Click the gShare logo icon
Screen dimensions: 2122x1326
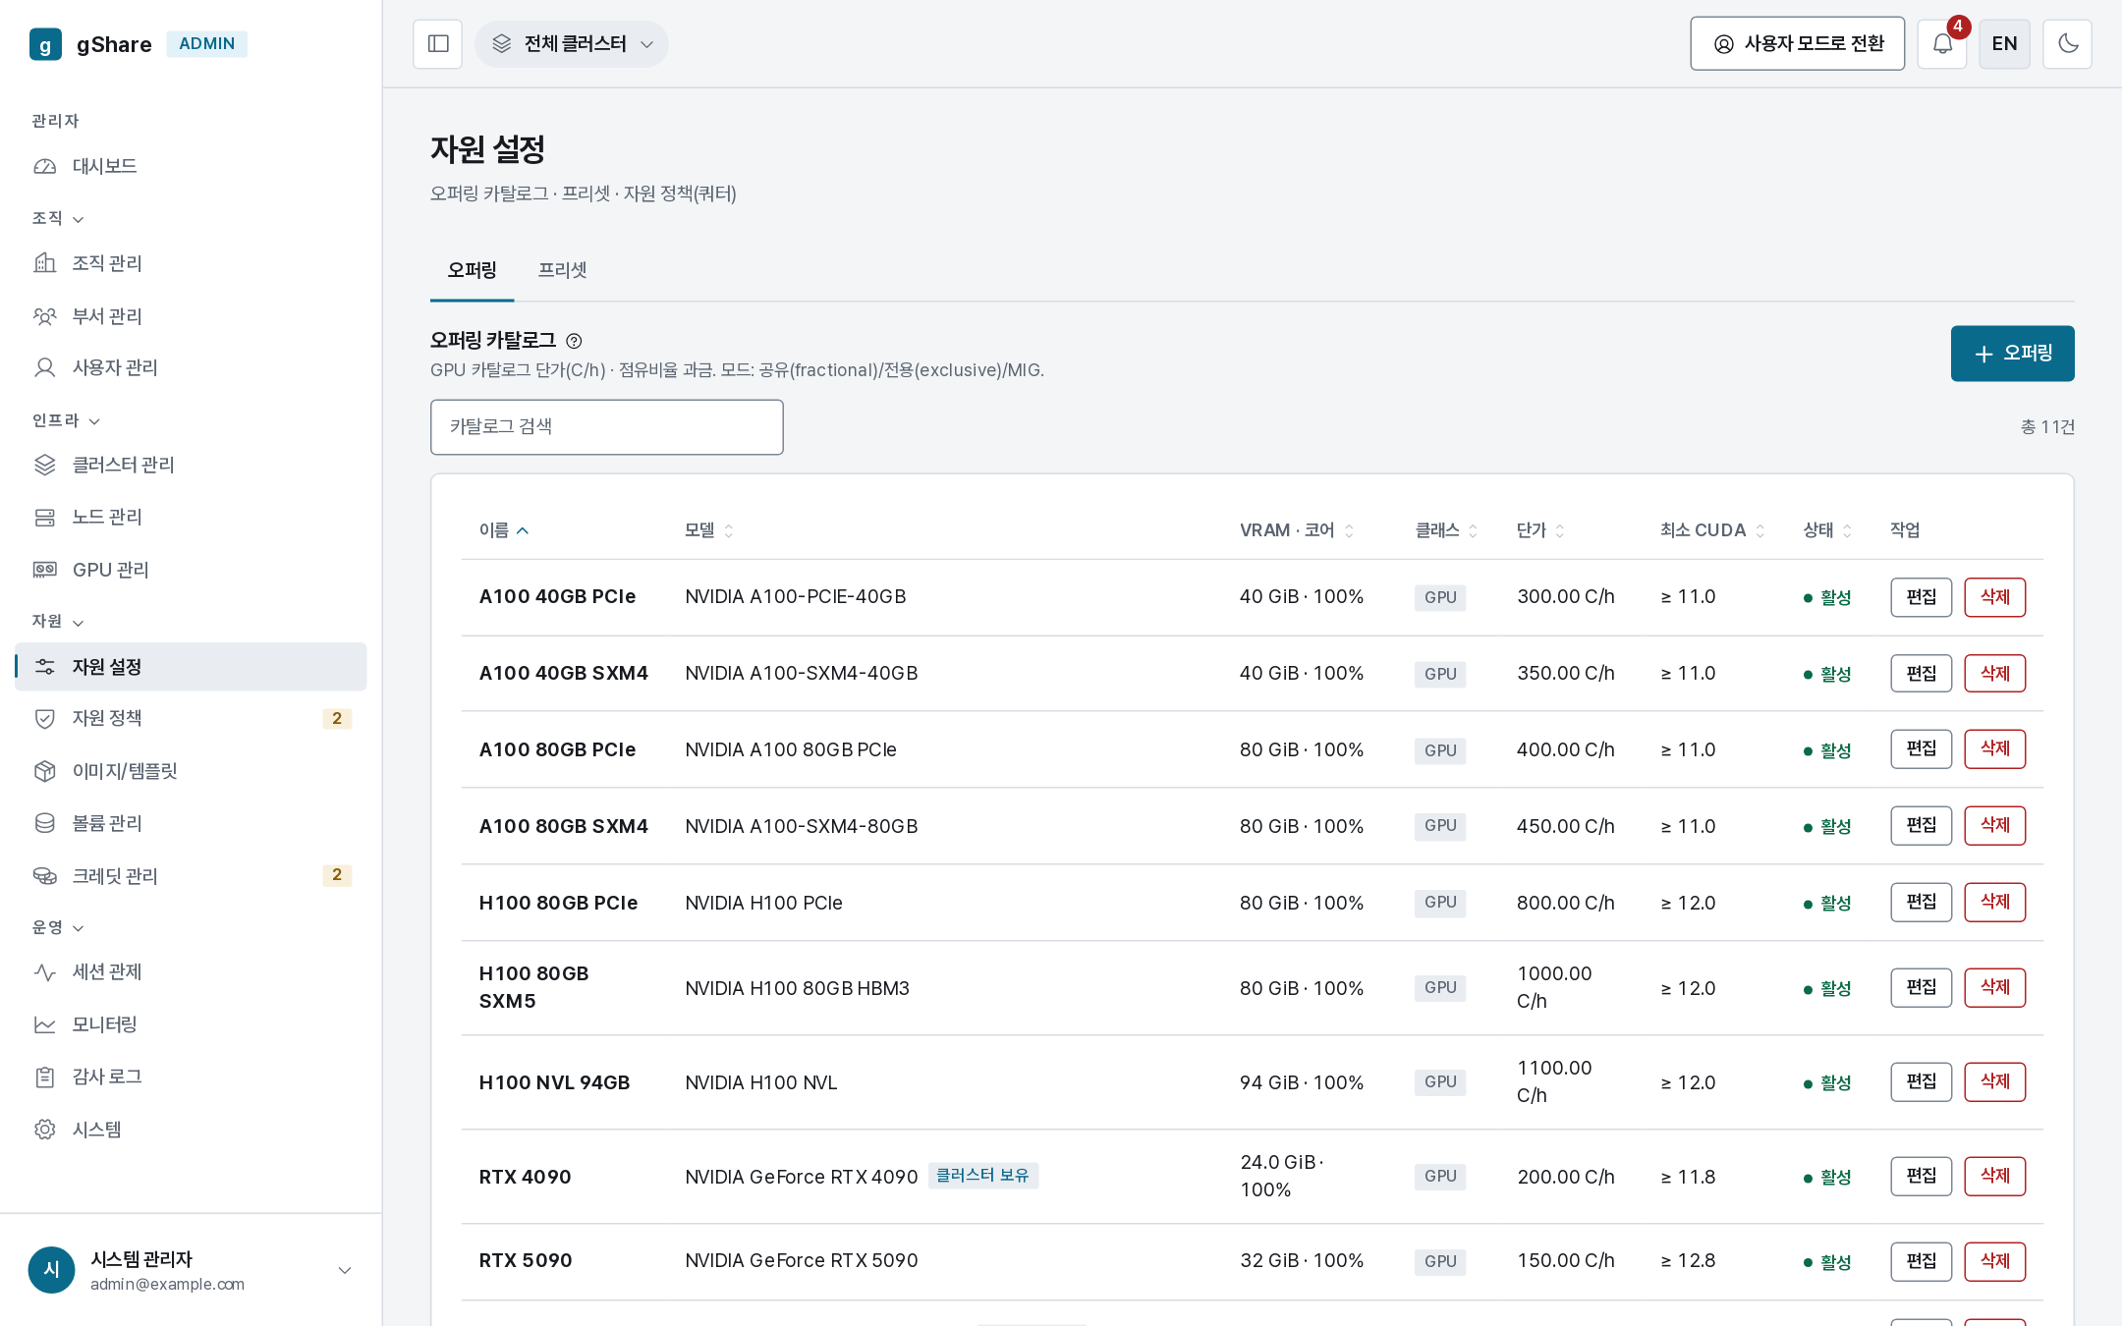pos(45,44)
